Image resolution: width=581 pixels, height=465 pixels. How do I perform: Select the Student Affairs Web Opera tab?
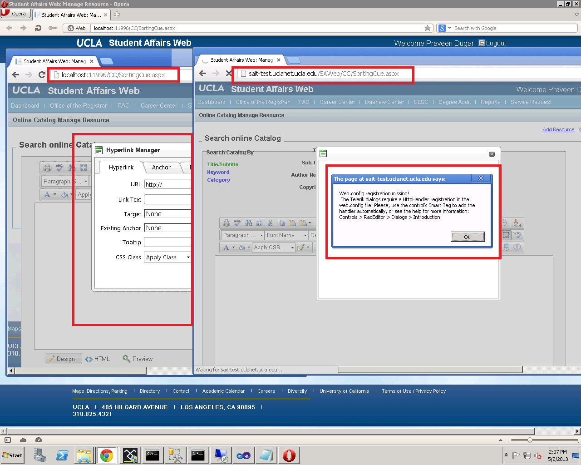[71, 15]
